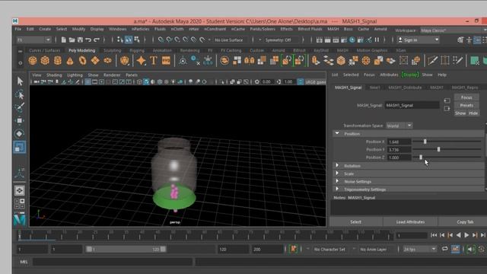Create a polygon disc from the shelf
Viewport: 487px width, 274px height.
pos(107,61)
